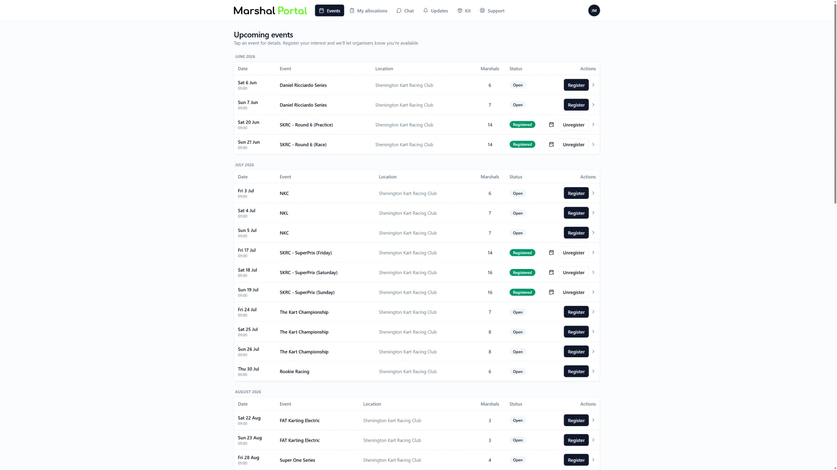Expand Sat 4 Jul NKL chevron
The height and width of the screenshot is (470, 837).
593,213
